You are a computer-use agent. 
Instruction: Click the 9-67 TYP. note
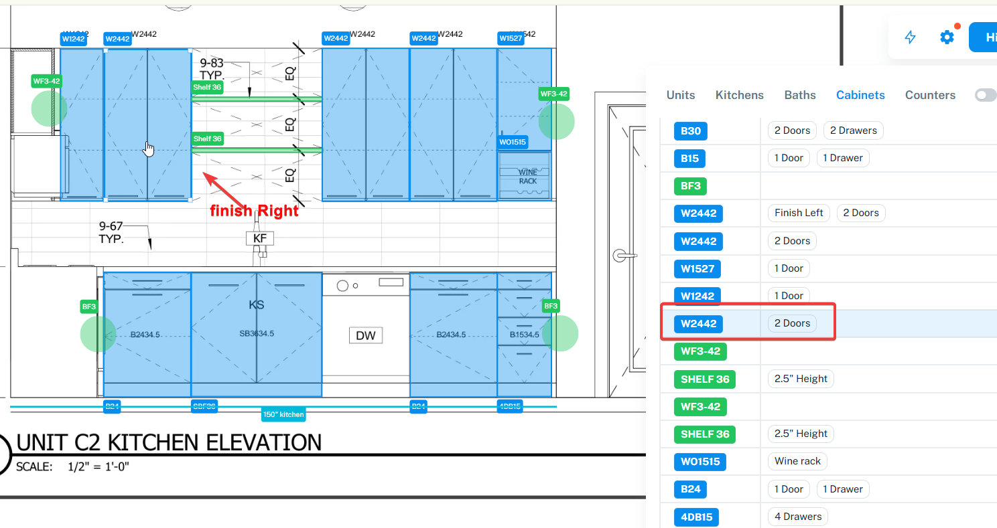(111, 232)
